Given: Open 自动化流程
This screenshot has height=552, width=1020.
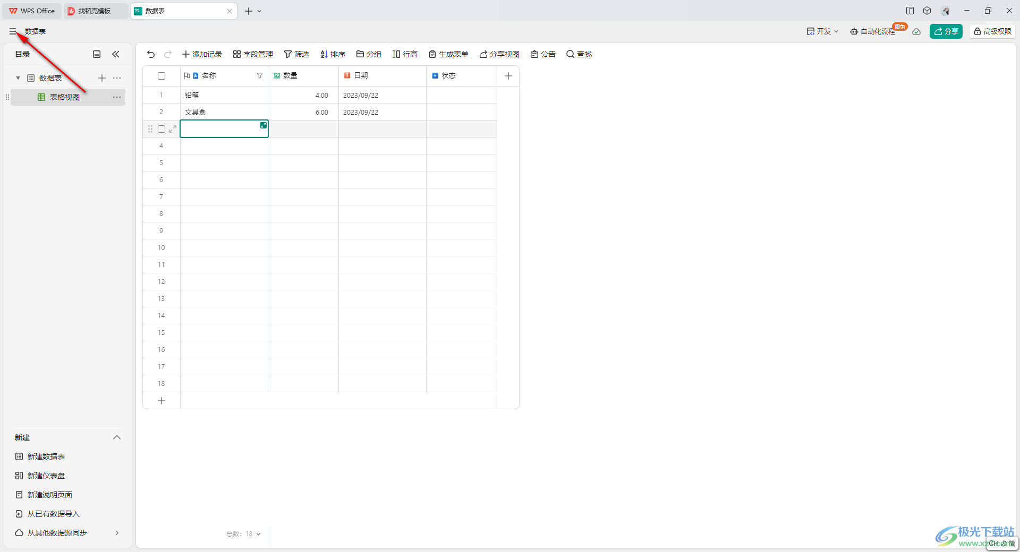Looking at the screenshot, I should coord(873,31).
